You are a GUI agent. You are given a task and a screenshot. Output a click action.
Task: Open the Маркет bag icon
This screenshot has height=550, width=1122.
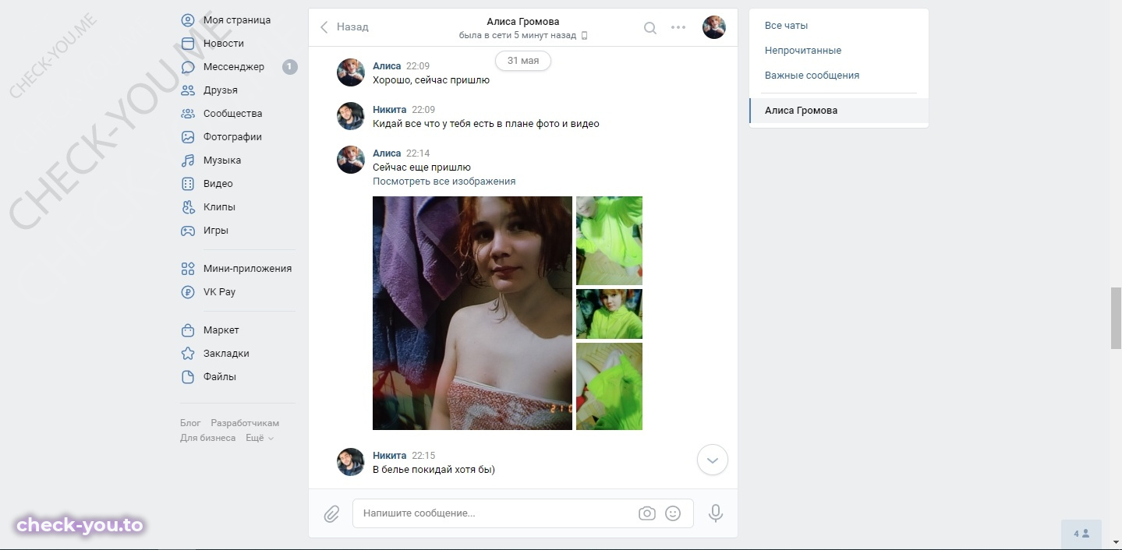point(188,330)
